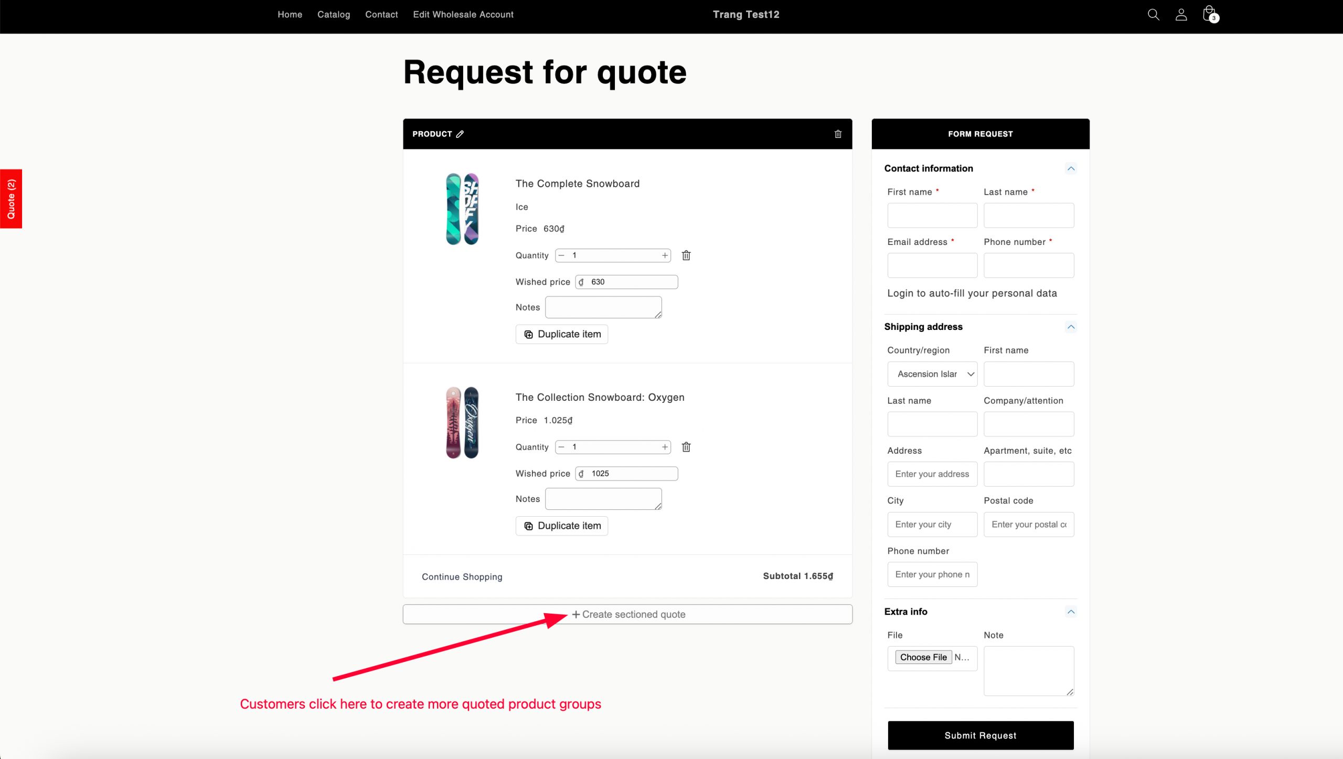Click the Submit Request button
This screenshot has height=759, width=1343.
point(980,735)
